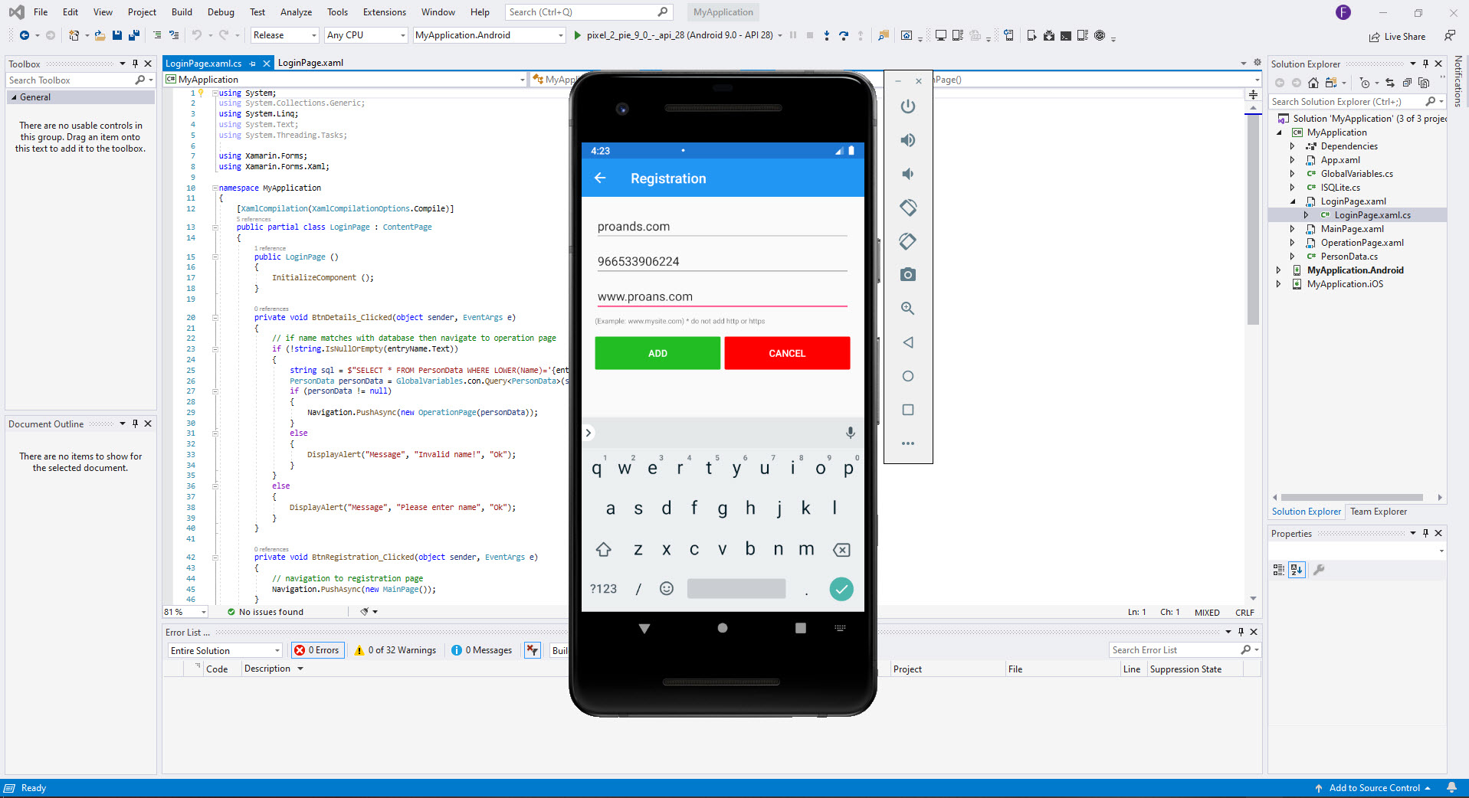
Task: Click the Save All toolbar icon
Action: coord(134,35)
